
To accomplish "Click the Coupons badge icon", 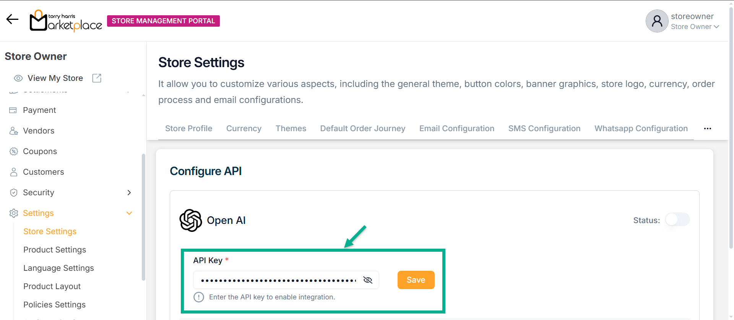I will [x=14, y=151].
